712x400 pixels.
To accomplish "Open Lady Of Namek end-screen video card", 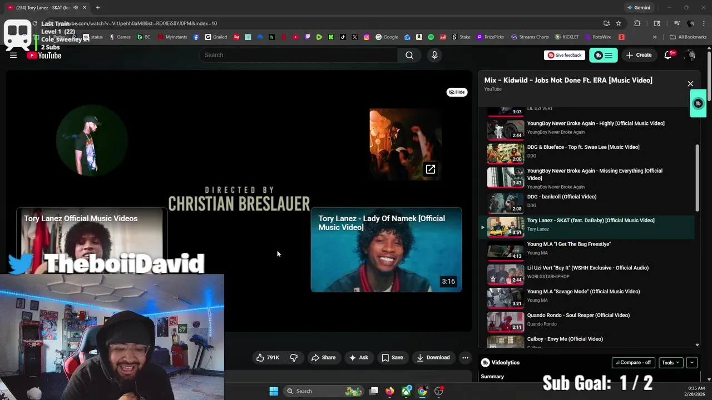I will click(386, 249).
